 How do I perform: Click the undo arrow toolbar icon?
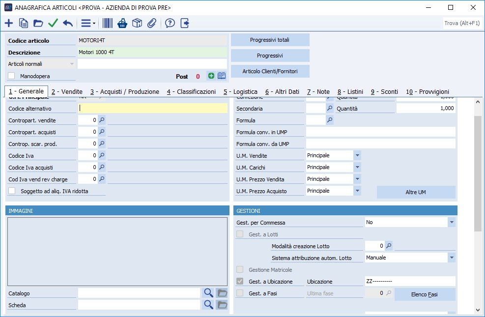[68, 23]
